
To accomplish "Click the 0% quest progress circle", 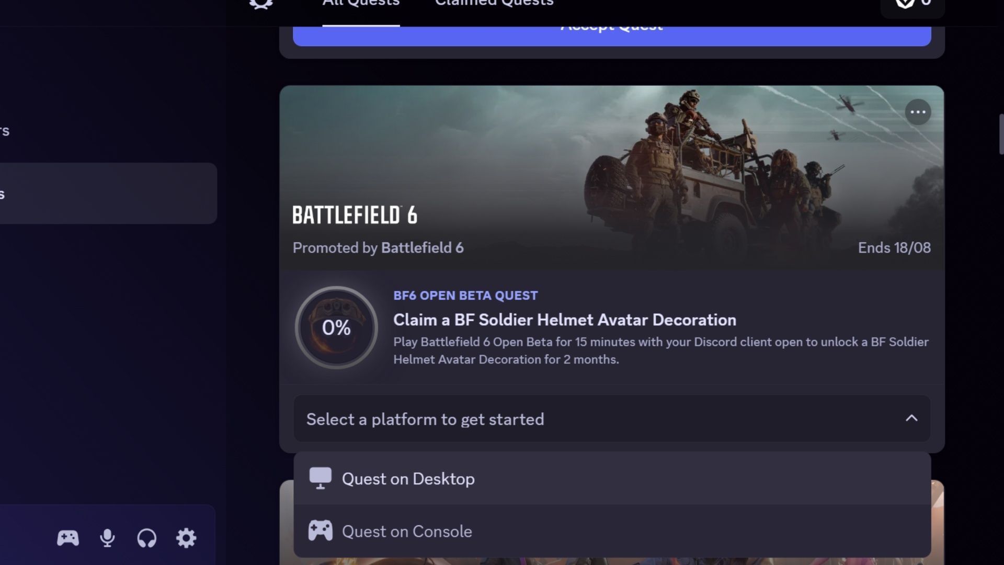I will tap(336, 327).
